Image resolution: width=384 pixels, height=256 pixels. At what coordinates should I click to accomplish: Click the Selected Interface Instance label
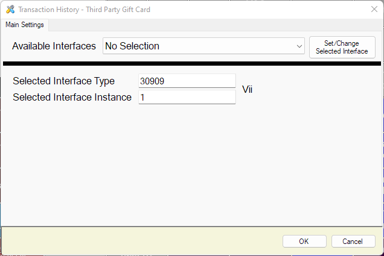[x=72, y=97]
